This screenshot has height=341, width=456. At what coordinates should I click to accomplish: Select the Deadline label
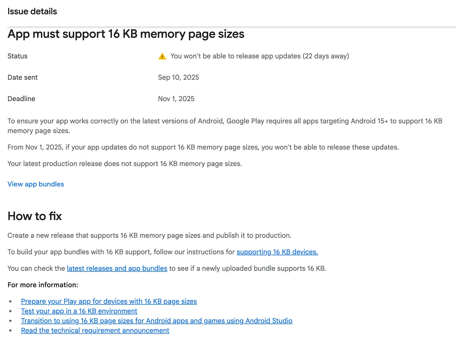pos(21,98)
